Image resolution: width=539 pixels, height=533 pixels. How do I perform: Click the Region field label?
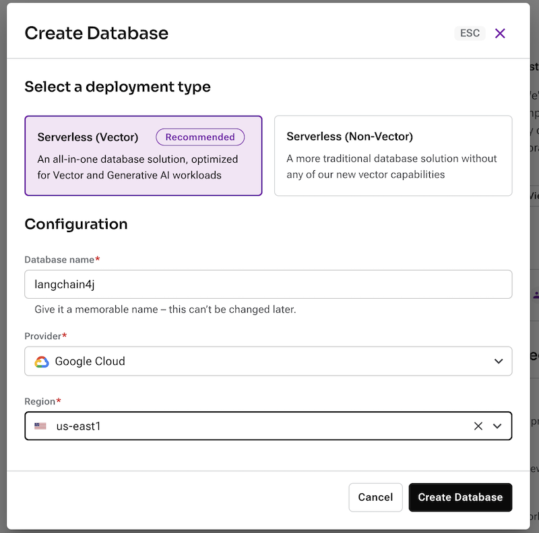pos(40,401)
